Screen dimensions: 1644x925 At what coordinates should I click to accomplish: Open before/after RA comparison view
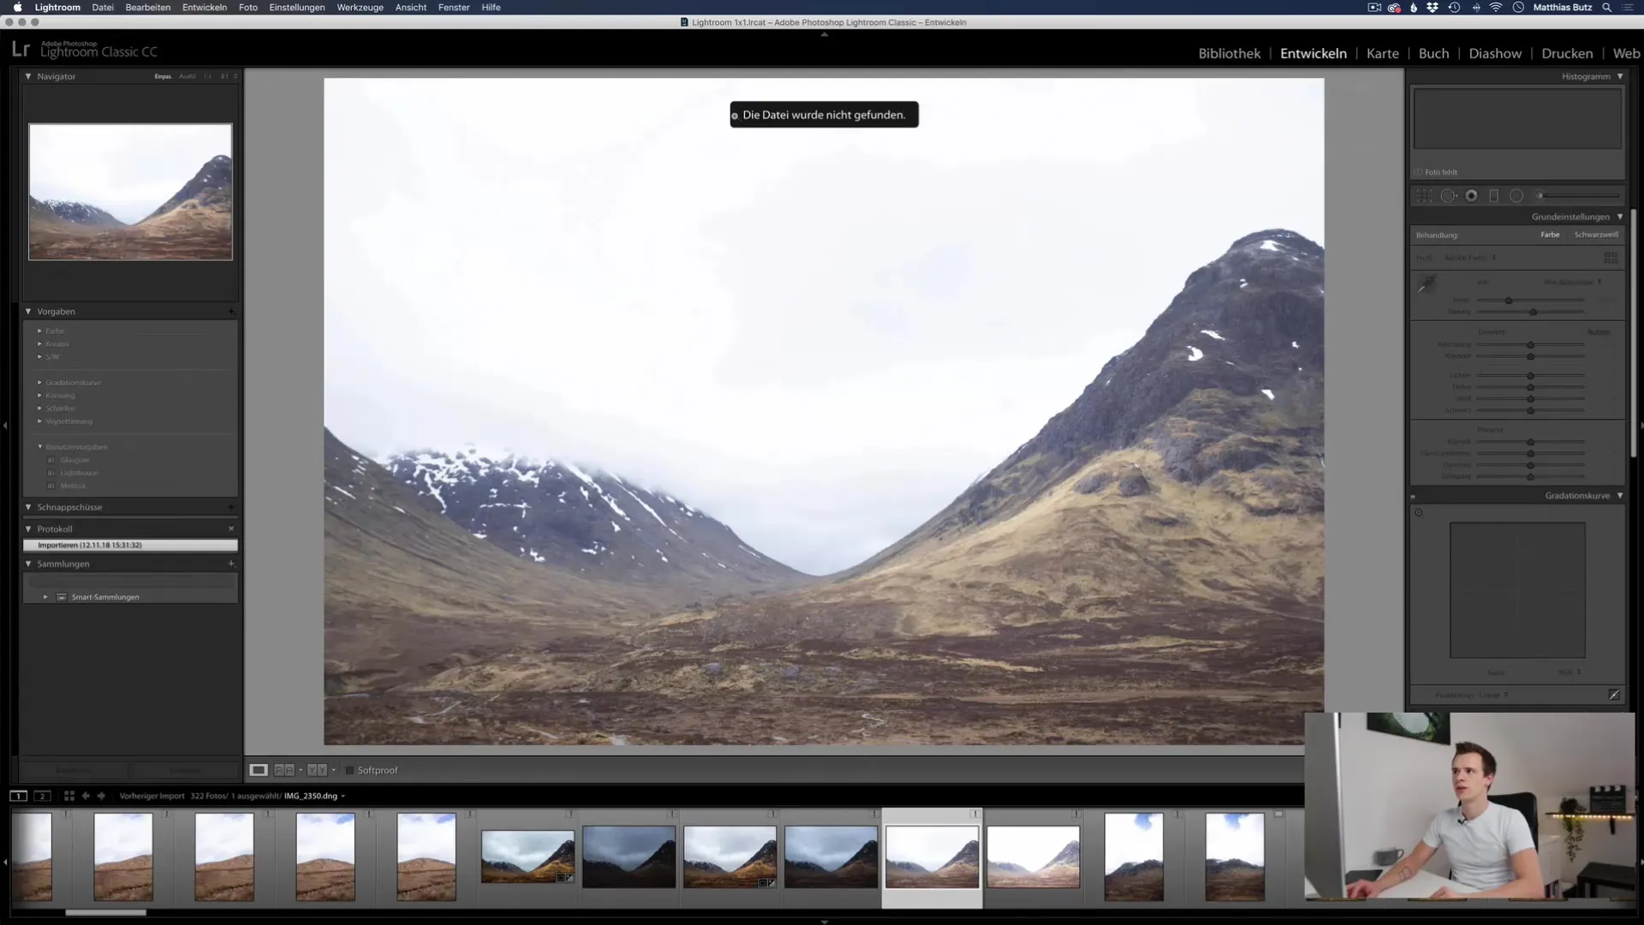(284, 770)
